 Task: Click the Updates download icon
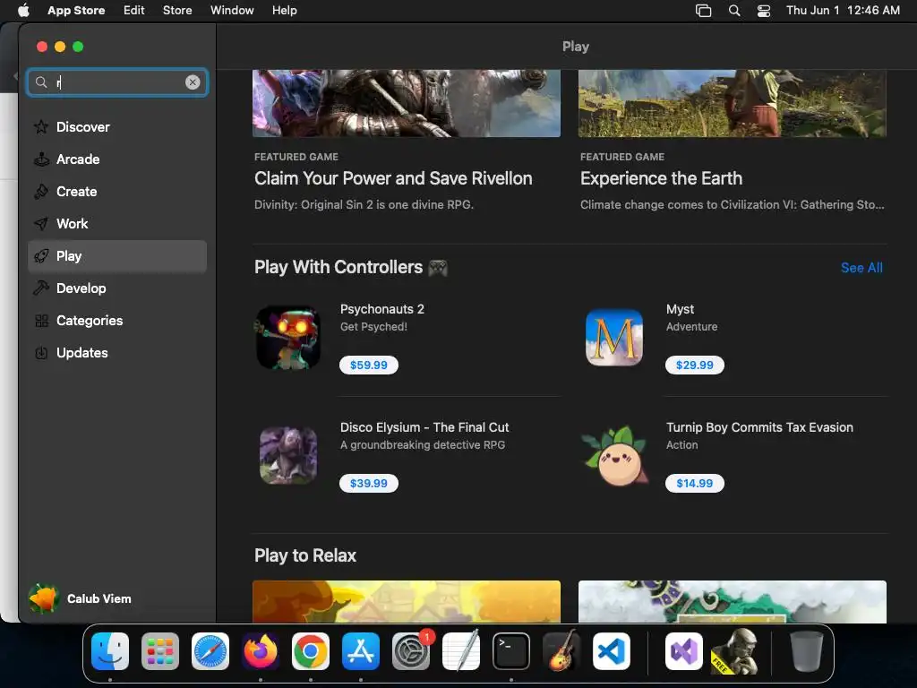click(x=41, y=353)
